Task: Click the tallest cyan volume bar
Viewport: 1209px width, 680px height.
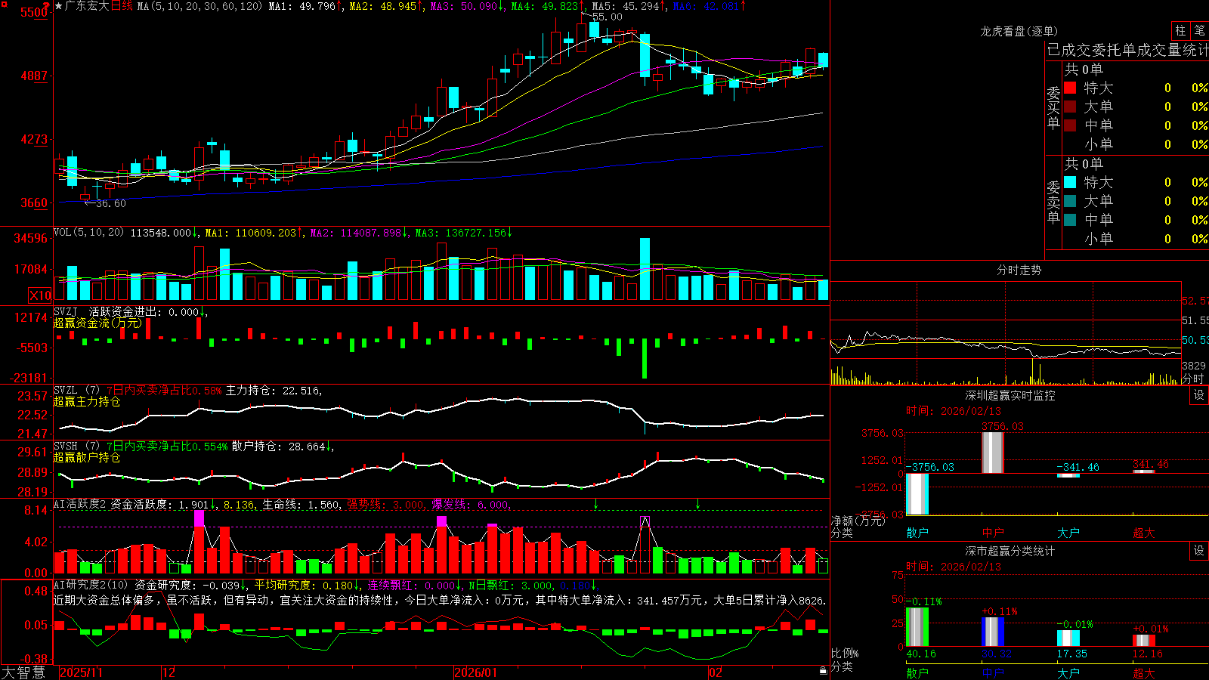Action: tap(645, 269)
